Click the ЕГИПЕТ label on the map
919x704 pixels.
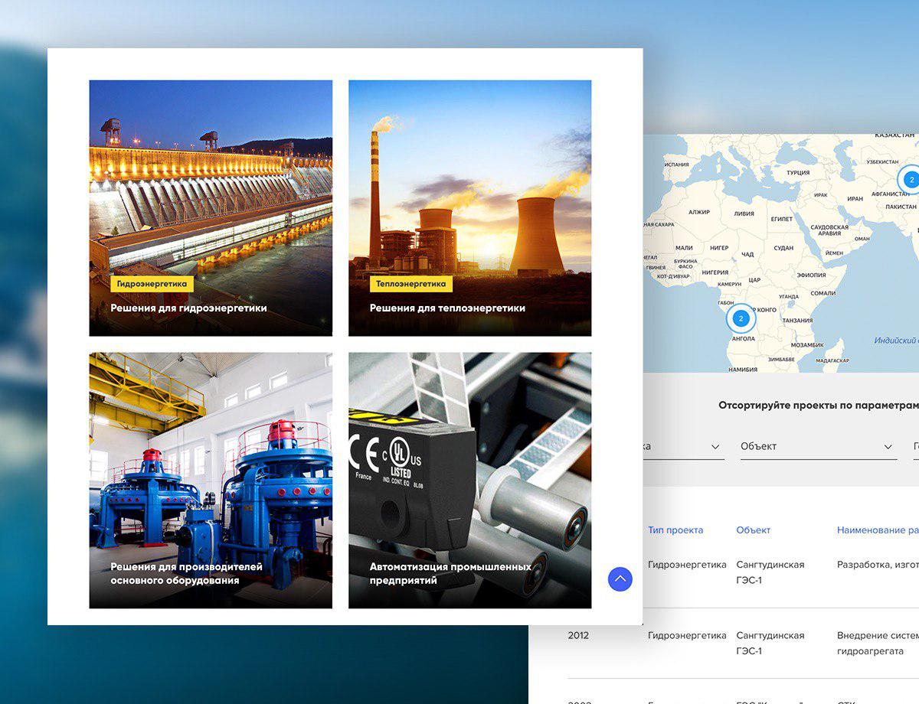click(x=782, y=219)
